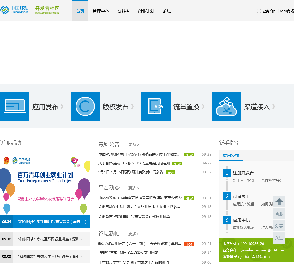Click business email yewuhezuo_mm@139.com

tap(263, 250)
